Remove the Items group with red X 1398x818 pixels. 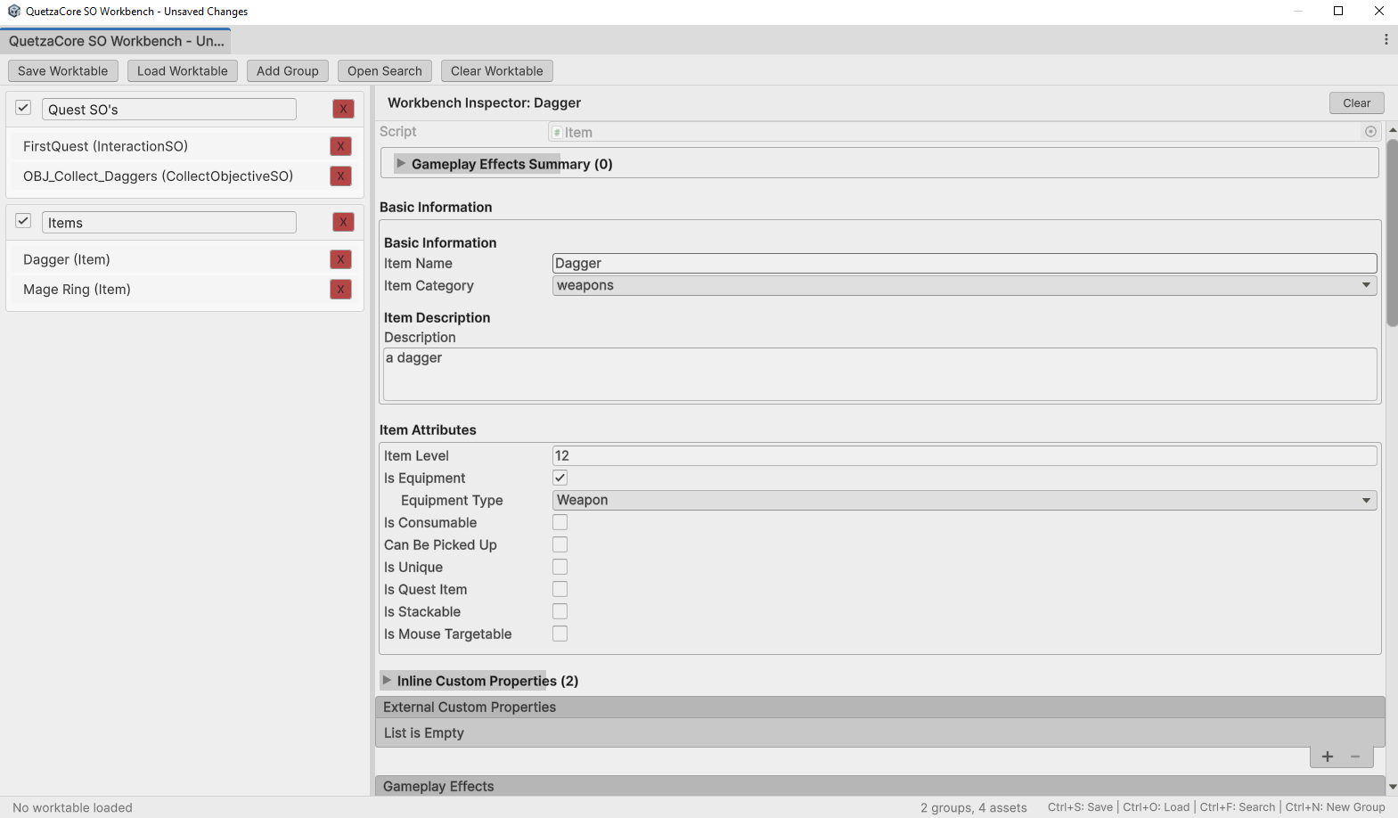343,222
